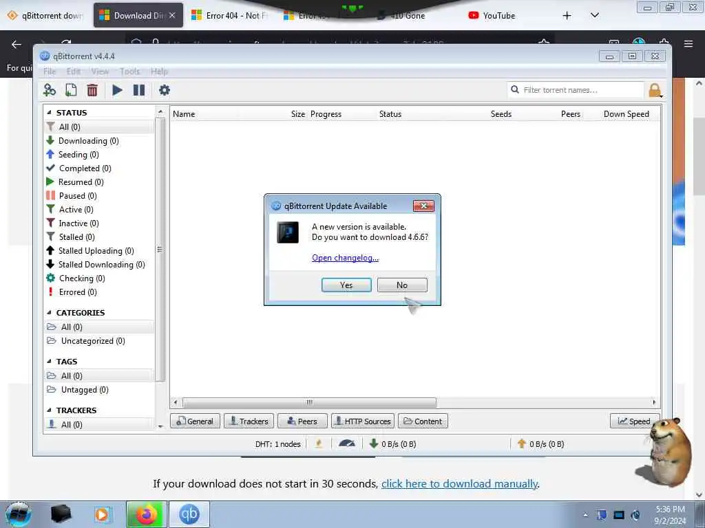The image size is (705, 528).
Task: Open Firefox from the taskbar
Action: (147, 514)
